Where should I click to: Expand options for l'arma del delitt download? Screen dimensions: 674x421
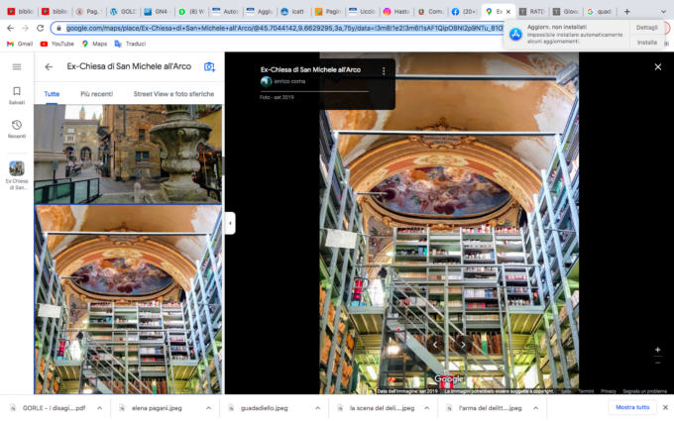(x=535, y=408)
